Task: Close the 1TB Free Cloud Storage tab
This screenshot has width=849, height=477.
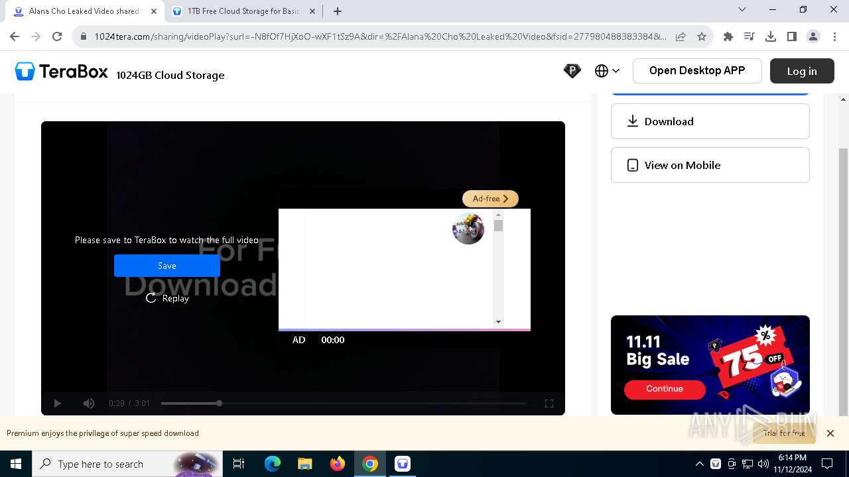Action: click(x=312, y=11)
